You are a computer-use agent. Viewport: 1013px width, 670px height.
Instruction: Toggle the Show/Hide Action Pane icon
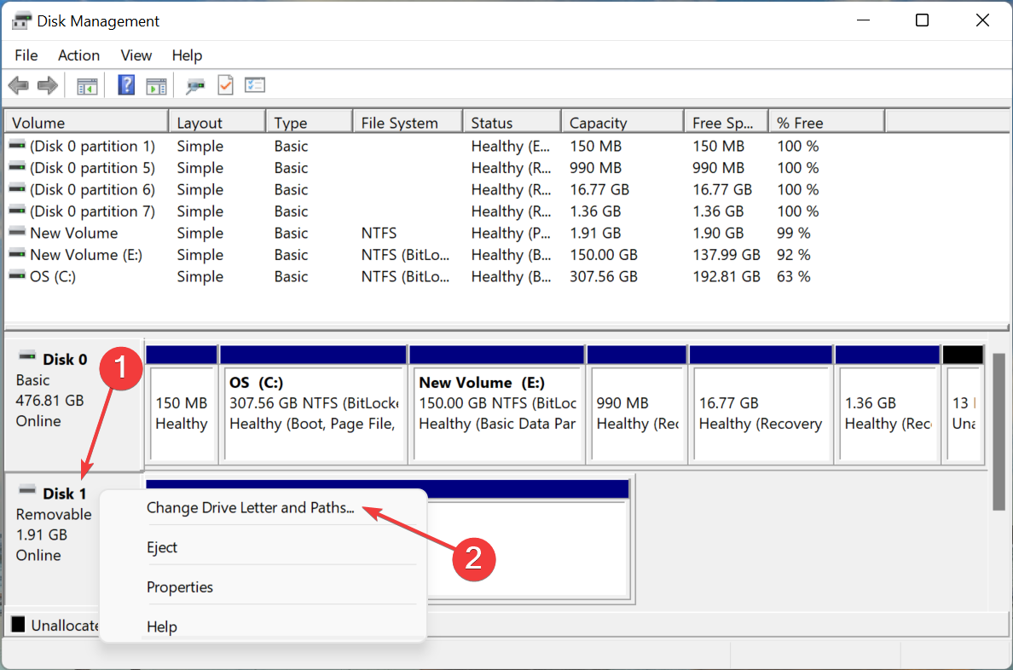point(155,84)
